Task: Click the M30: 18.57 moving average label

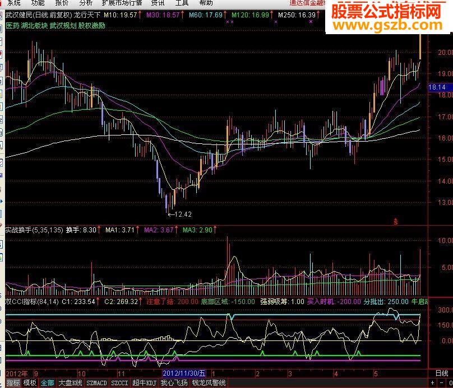Action: point(165,15)
